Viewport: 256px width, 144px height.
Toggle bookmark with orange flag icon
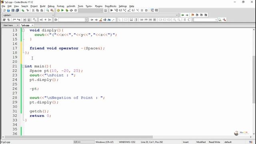193,15
